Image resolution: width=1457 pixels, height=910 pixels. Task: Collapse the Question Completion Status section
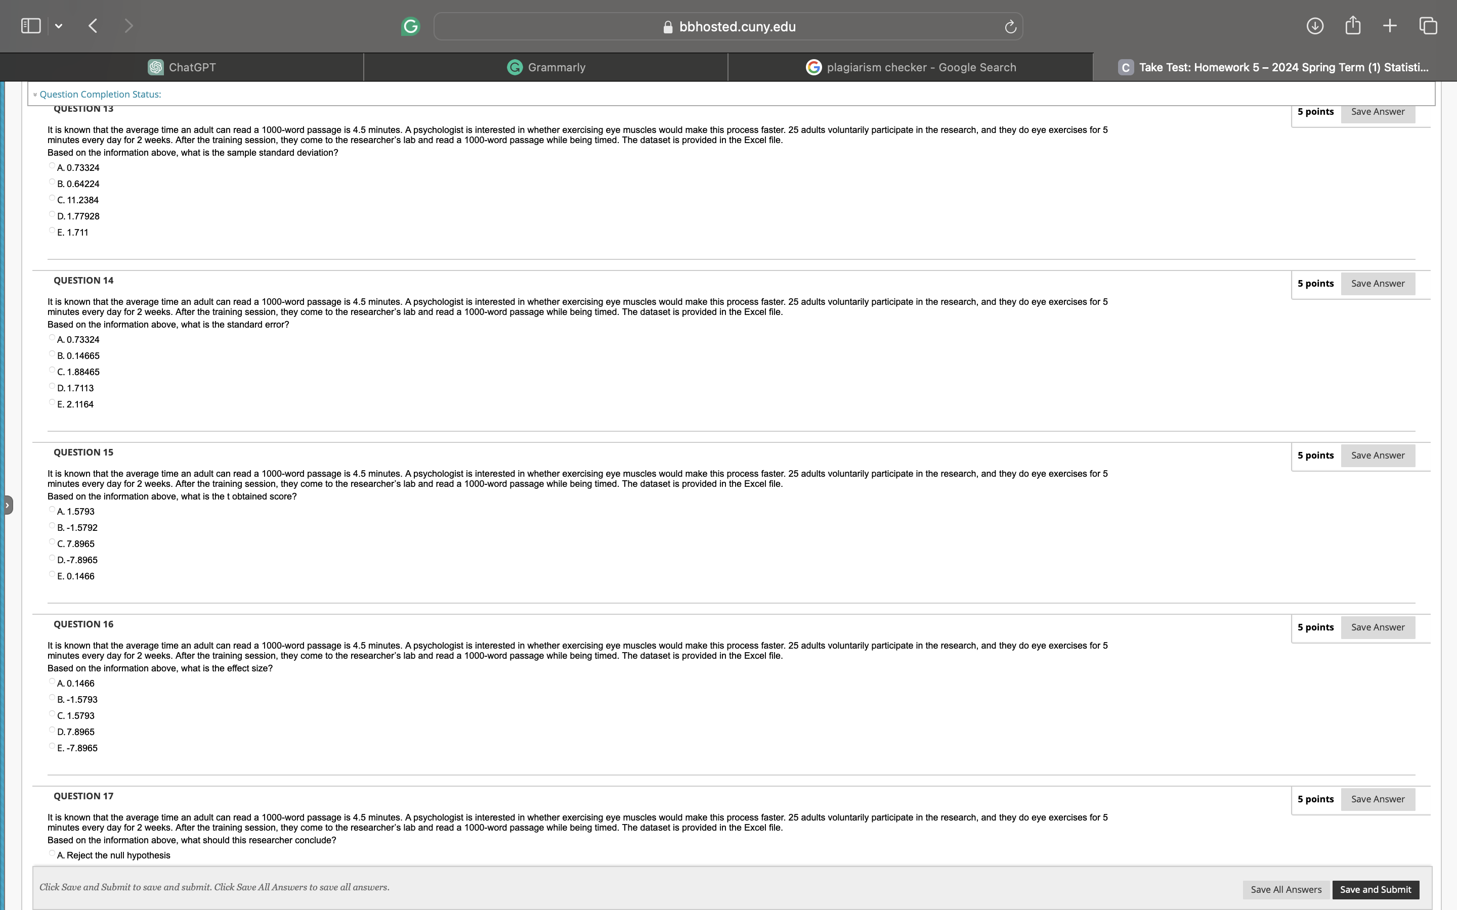pos(35,94)
